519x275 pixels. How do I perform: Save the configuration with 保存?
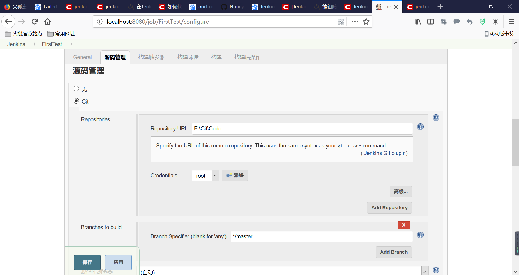click(x=87, y=262)
